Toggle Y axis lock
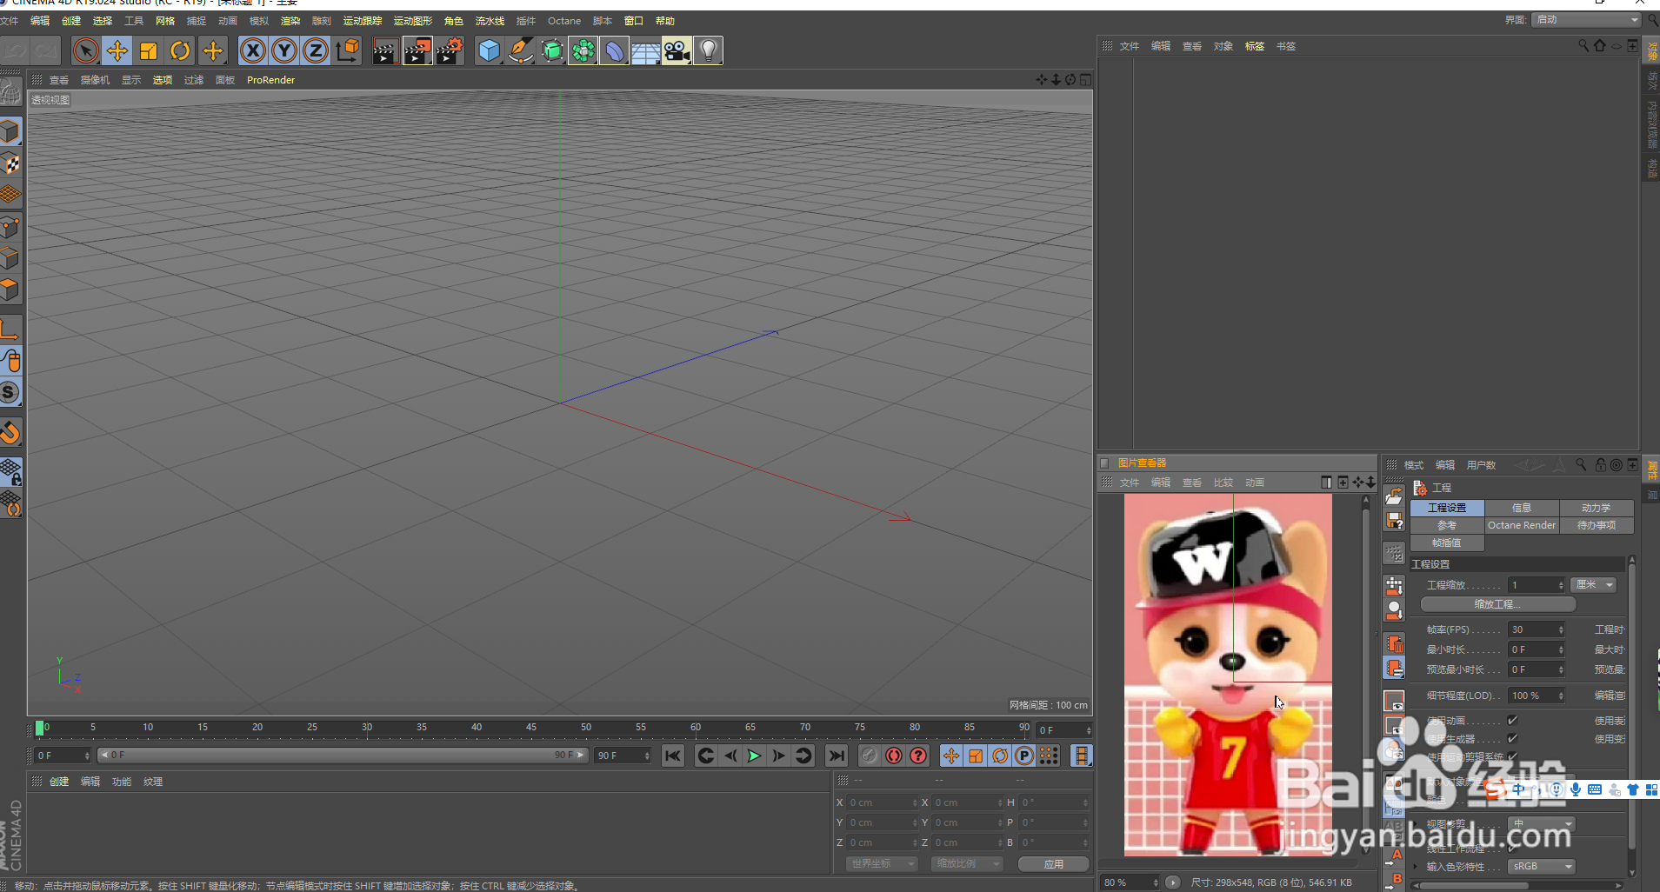 [x=284, y=51]
